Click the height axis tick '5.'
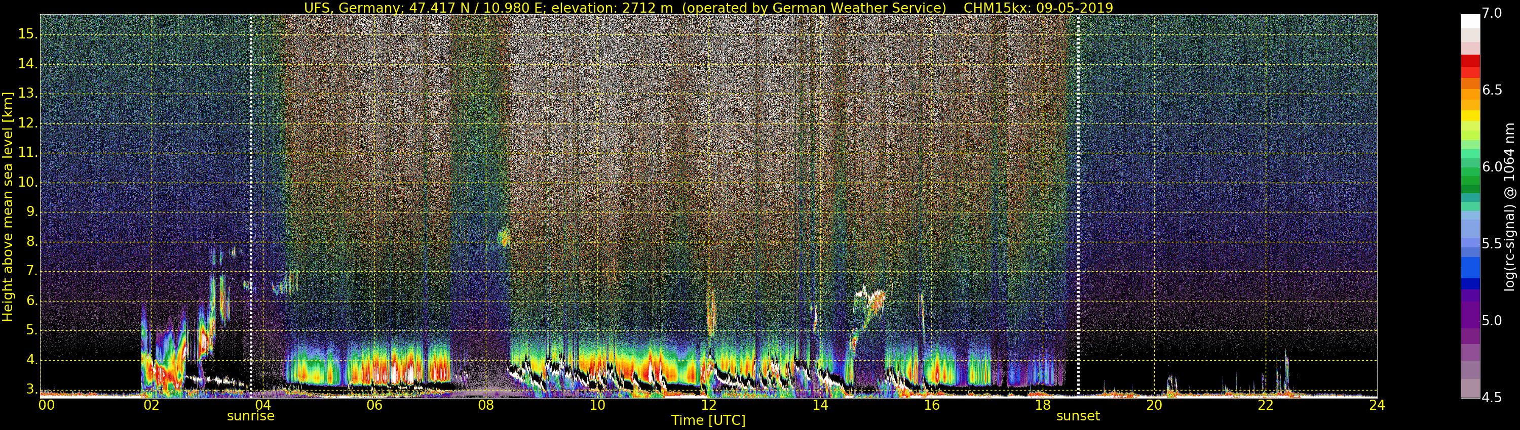1520x430 pixels. (x=31, y=330)
